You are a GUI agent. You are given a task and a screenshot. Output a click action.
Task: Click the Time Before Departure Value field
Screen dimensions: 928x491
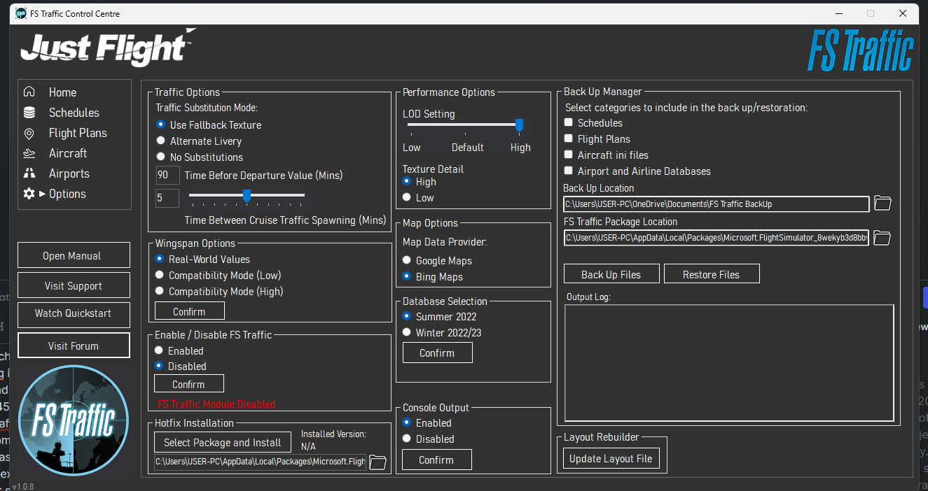(168, 175)
